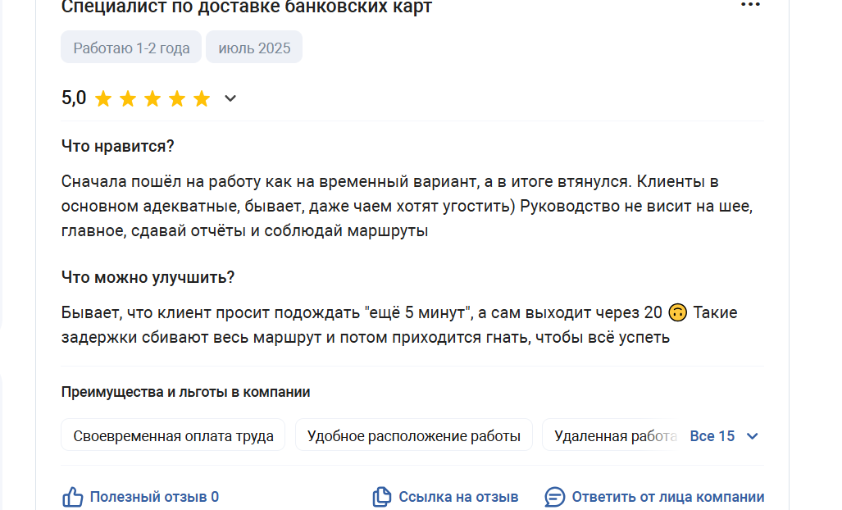Click the third yellow rating star

(x=152, y=98)
